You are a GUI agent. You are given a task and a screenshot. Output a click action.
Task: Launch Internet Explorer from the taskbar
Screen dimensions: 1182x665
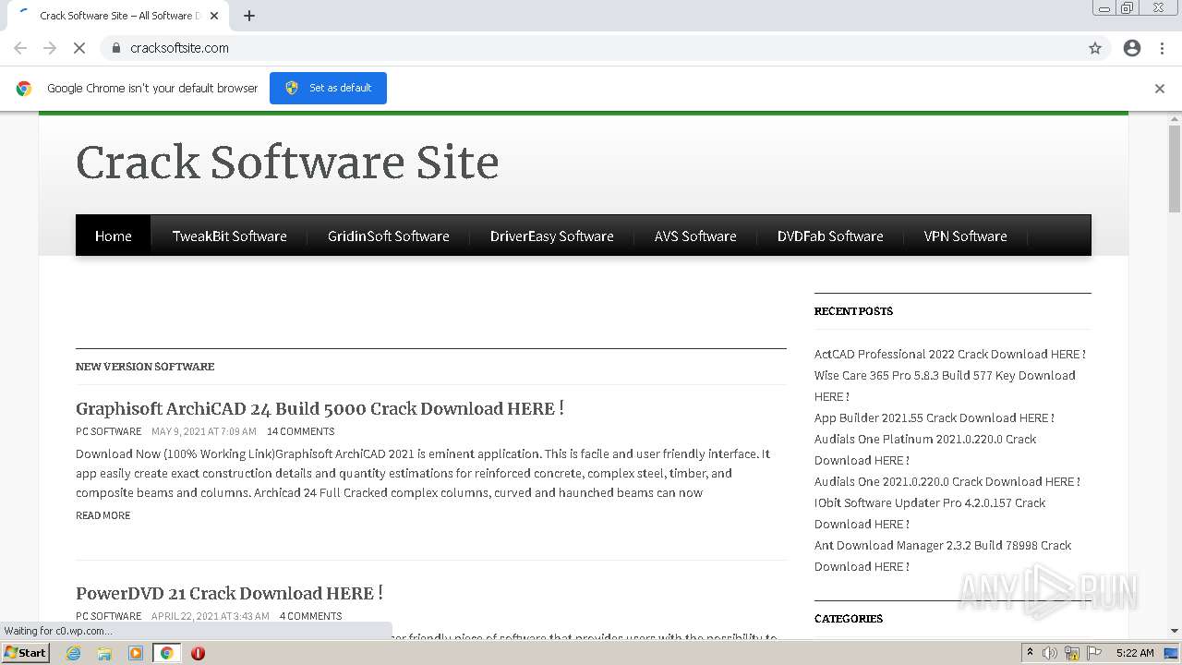coord(74,653)
